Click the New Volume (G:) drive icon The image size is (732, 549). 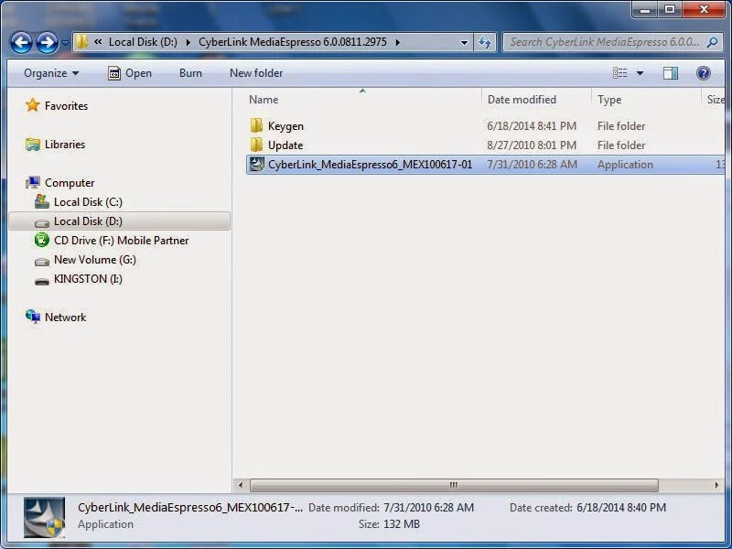pos(41,261)
